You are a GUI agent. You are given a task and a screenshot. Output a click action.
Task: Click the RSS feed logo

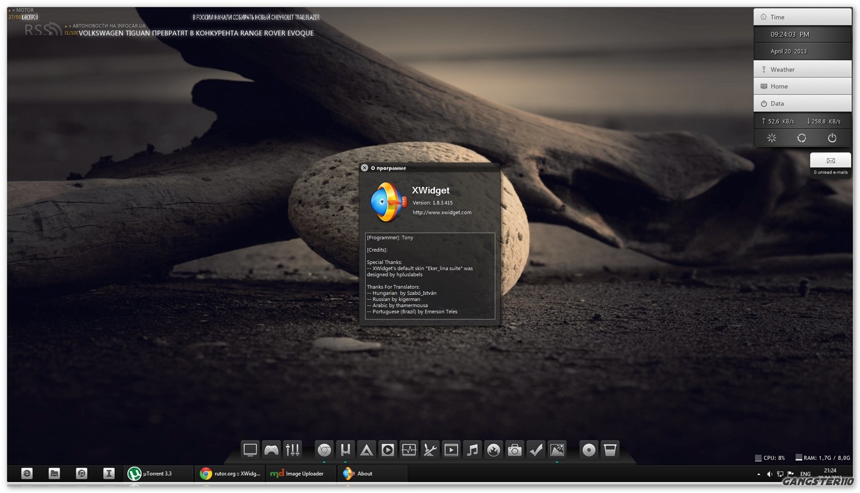tap(43, 30)
